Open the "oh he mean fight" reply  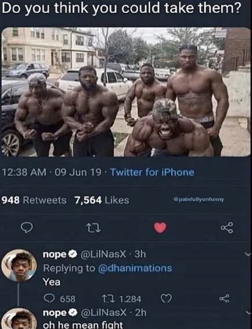83,325
